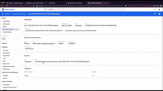Open Jobs in sidebar
This screenshot has height=91, width=163.
pyautogui.click(x=4, y=58)
